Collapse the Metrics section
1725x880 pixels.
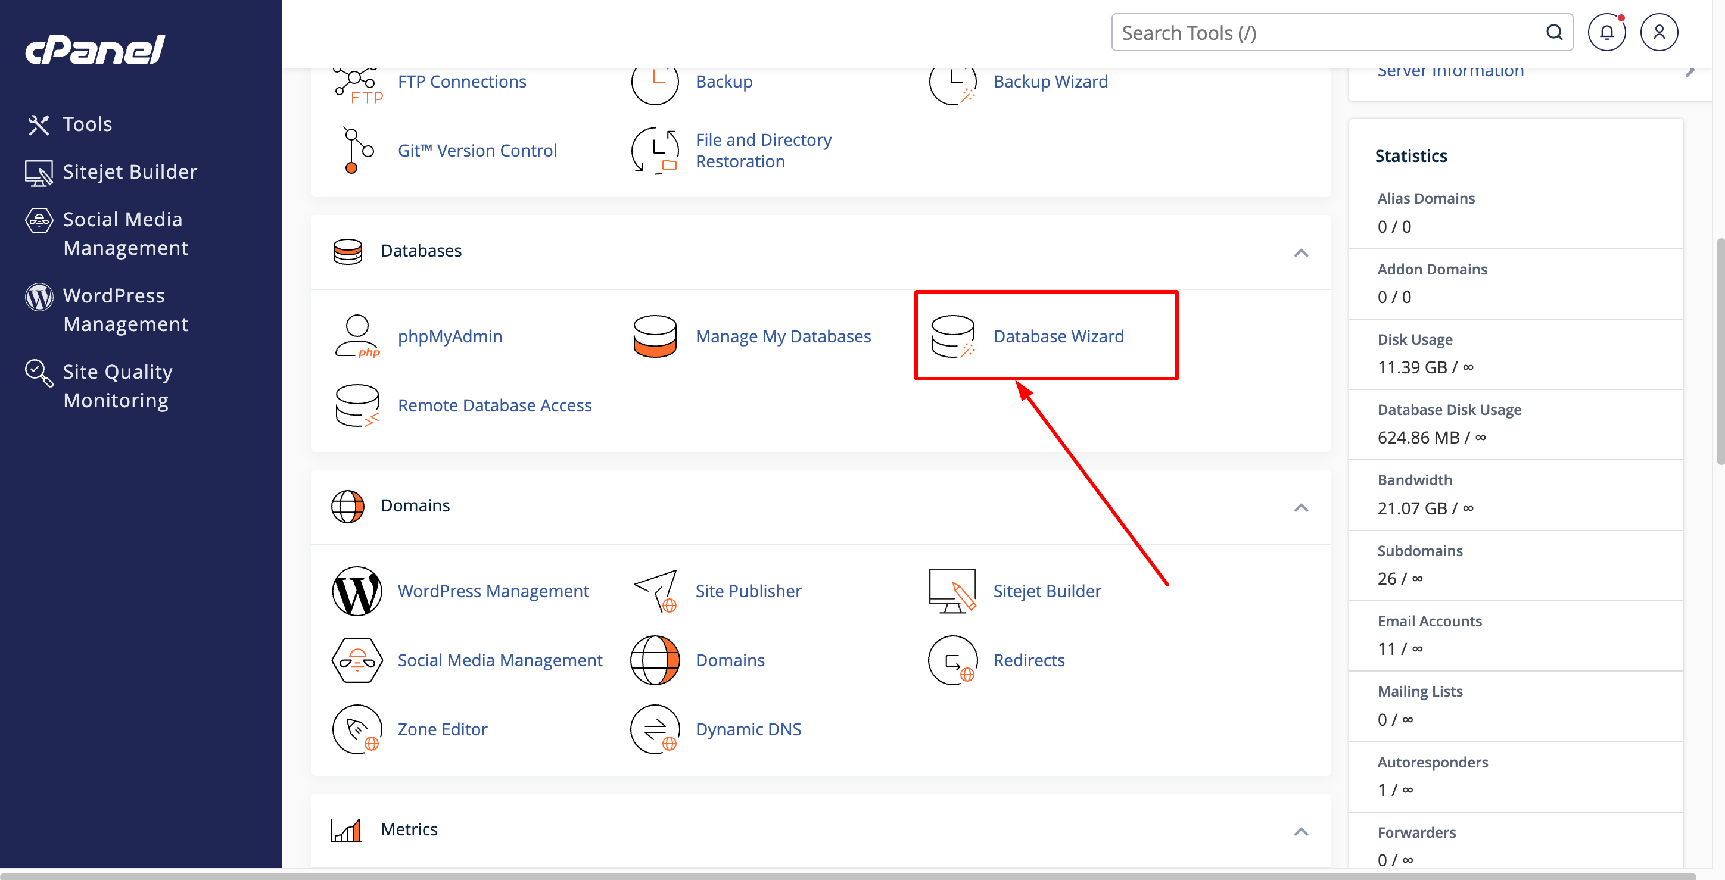[1300, 831]
